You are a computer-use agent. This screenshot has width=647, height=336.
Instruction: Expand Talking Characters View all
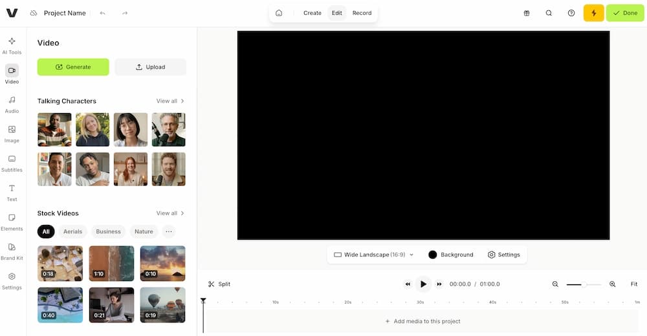(x=170, y=101)
